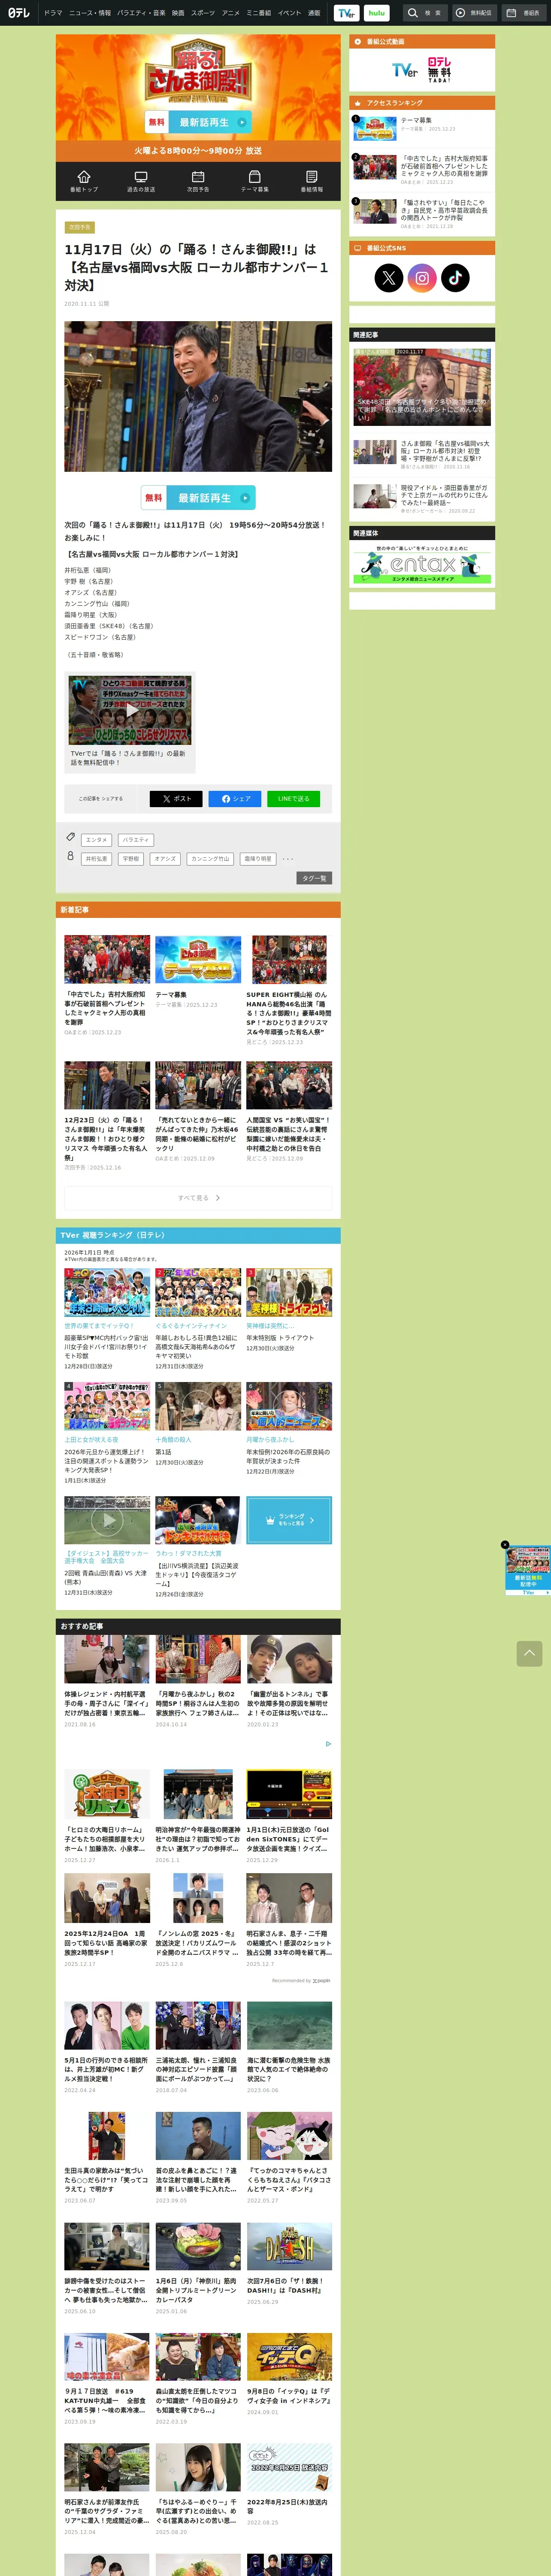
Task: Open the タグ一覧 button
Action: coord(314,878)
